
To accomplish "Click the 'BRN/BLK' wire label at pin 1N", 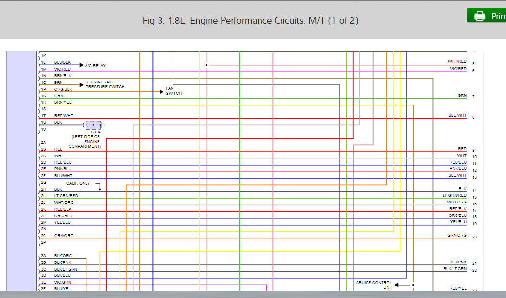I will tap(62, 76).
